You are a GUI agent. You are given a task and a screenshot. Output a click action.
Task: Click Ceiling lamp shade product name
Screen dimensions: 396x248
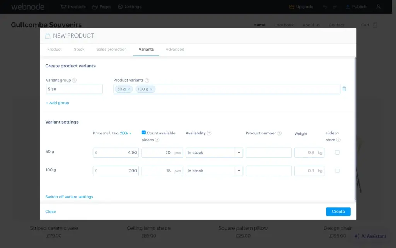[148, 228]
